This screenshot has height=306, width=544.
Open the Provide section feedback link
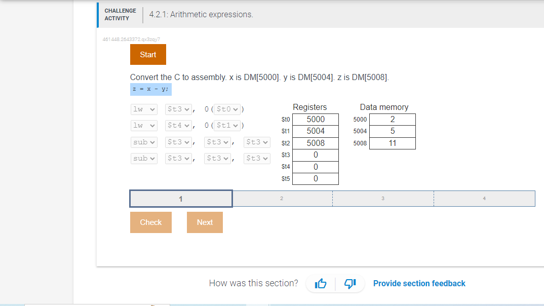pyautogui.click(x=419, y=283)
